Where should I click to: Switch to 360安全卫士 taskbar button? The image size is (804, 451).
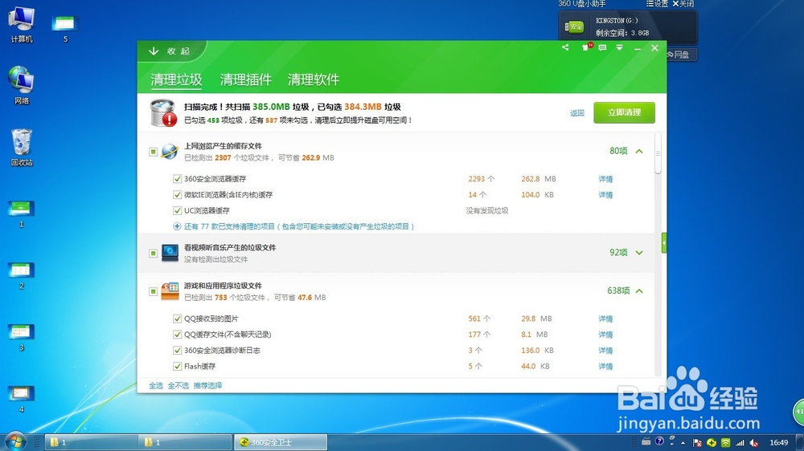pyautogui.click(x=281, y=442)
